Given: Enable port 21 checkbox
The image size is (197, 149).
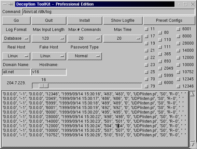Looking at the screenshot, I should [x=147, y=50].
